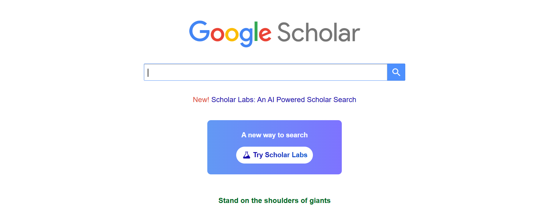Click the blinking text cursor in search box
Image resolution: width=556 pixels, height=209 pixels.
[x=148, y=72]
